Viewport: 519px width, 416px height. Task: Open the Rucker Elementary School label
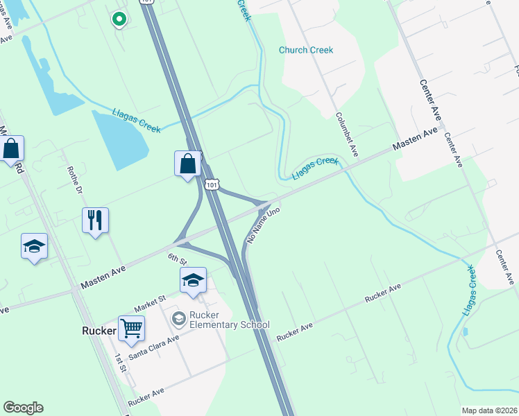[x=230, y=320]
